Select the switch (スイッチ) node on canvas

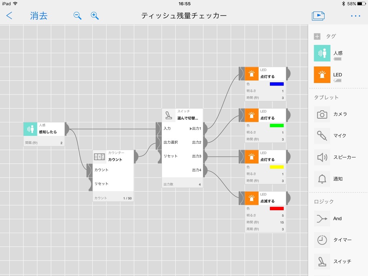182,115
